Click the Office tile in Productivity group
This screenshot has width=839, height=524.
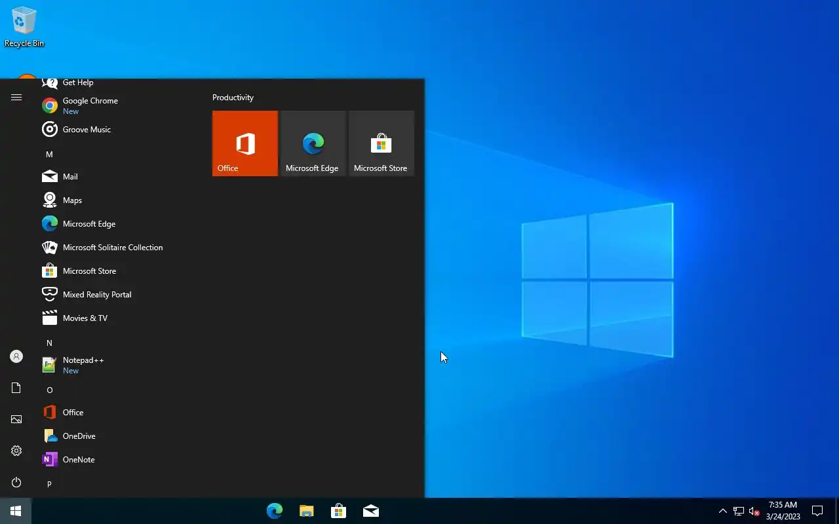pos(245,143)
